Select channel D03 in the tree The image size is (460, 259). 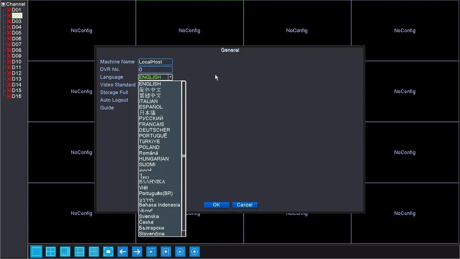tap(17, 21)
